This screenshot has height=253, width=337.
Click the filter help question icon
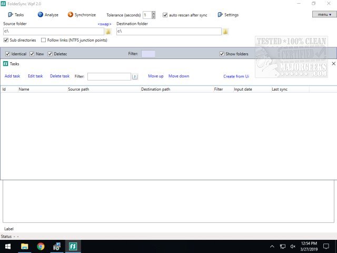[135, 76]
